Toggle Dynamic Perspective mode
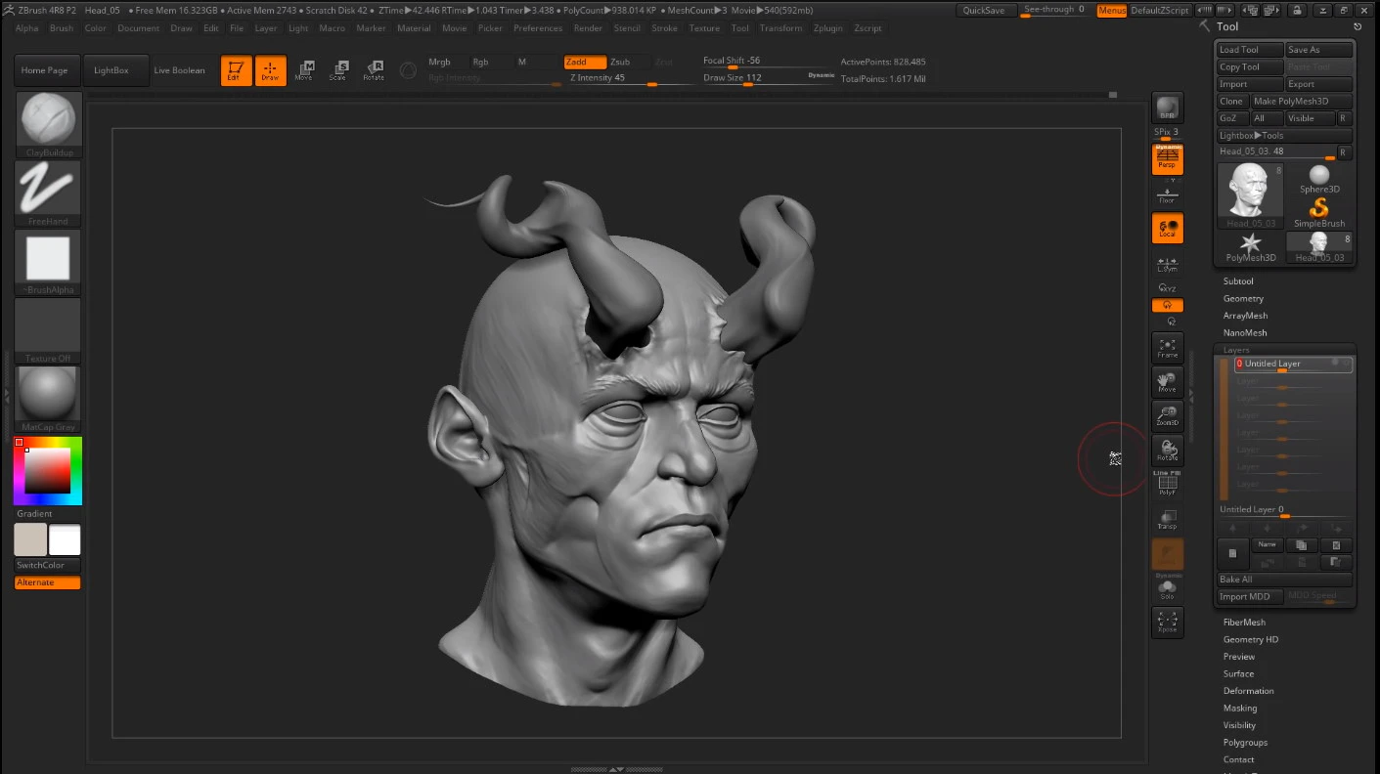Screen dimensions: 1380x774 point(1167,158)
